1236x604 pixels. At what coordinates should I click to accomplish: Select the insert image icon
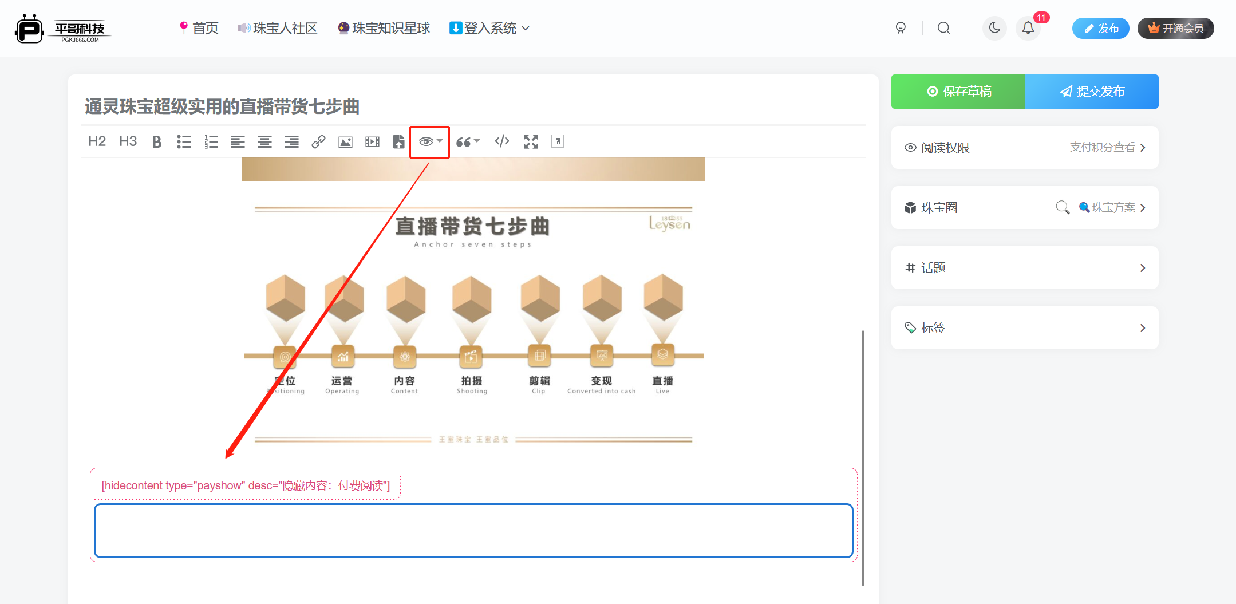tap(345, 141)
